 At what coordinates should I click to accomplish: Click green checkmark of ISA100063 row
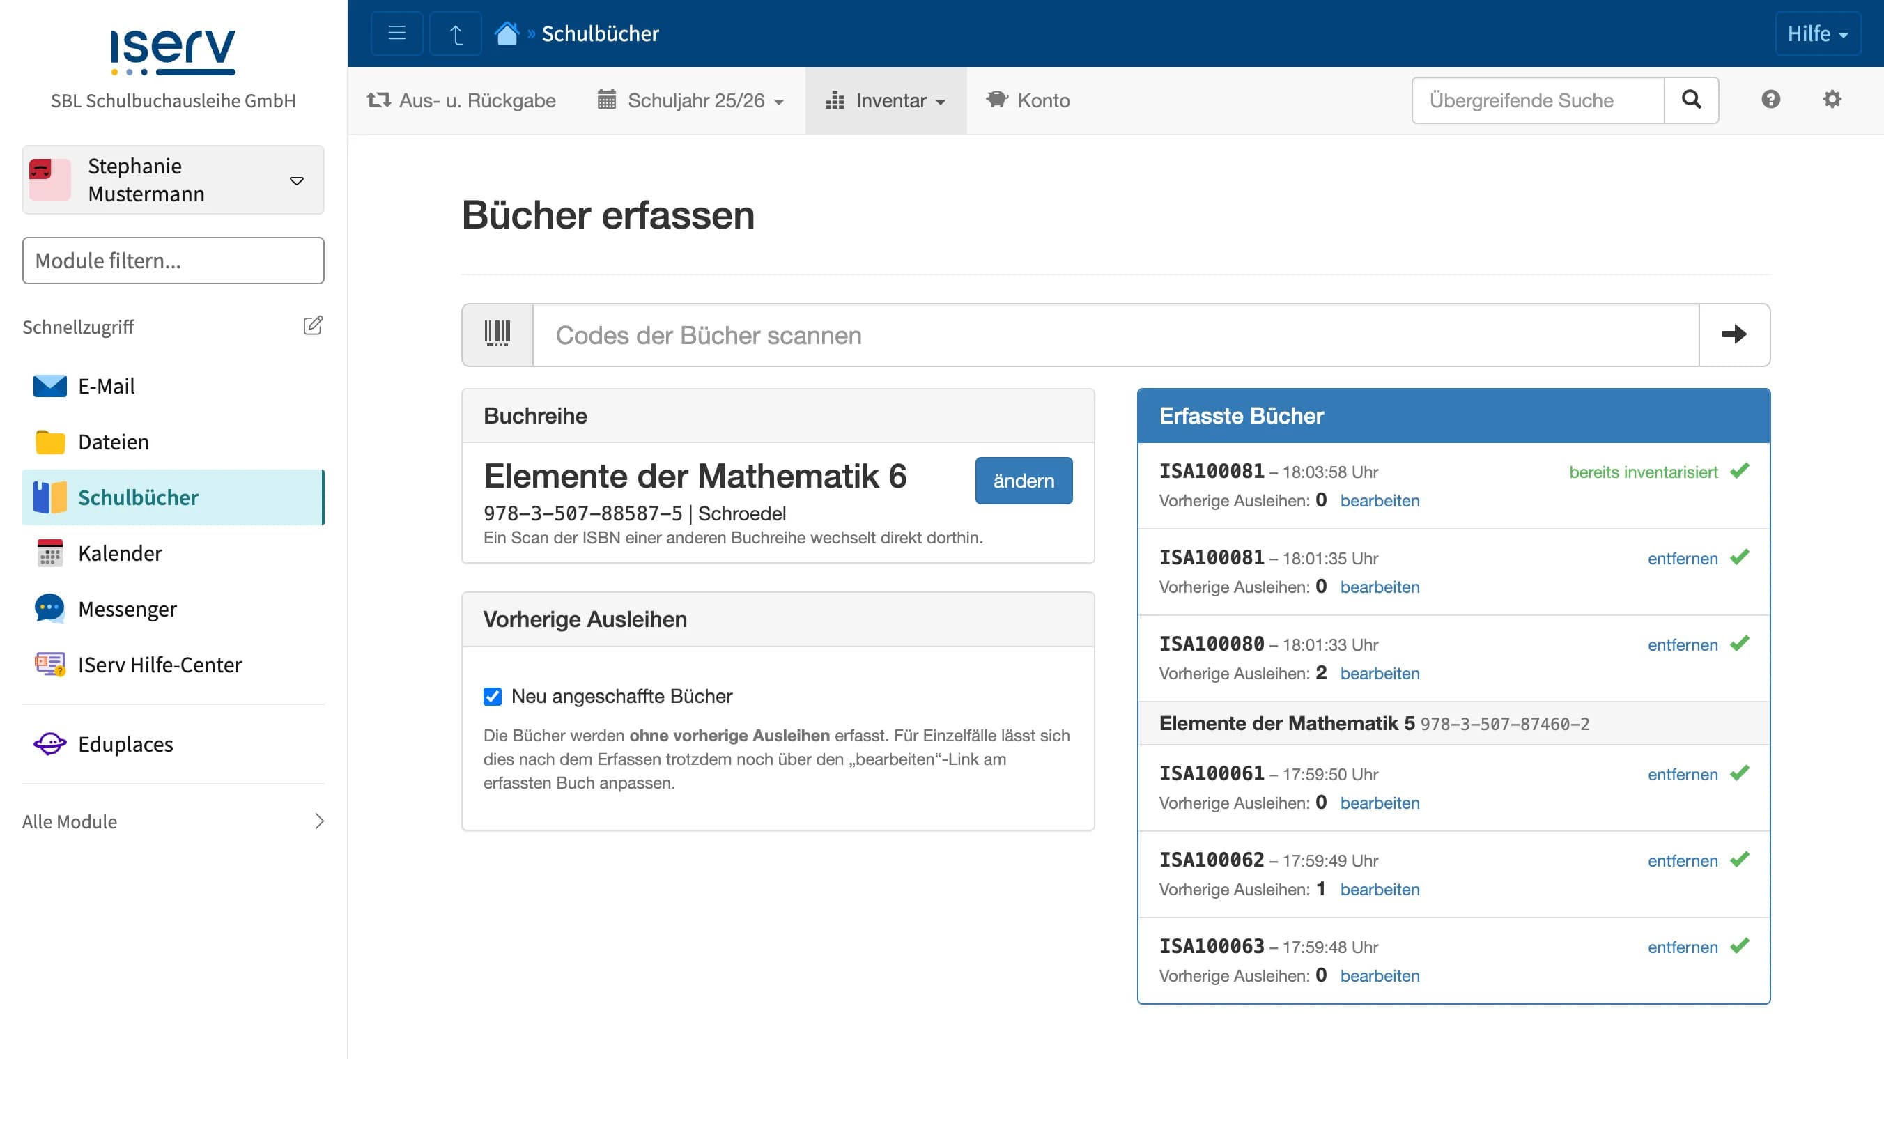tap(1739, 945)
